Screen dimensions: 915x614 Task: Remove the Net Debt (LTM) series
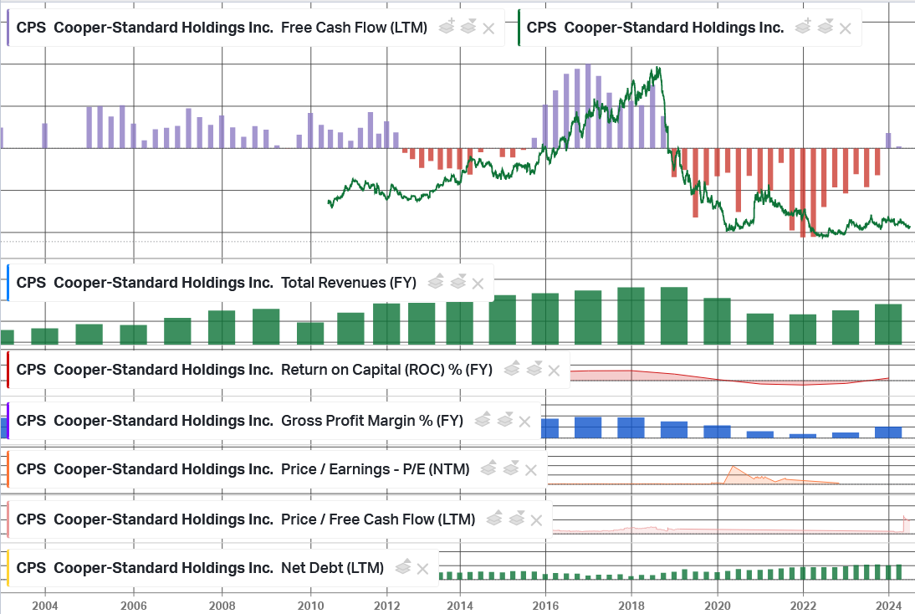click(x=423, y=569)
